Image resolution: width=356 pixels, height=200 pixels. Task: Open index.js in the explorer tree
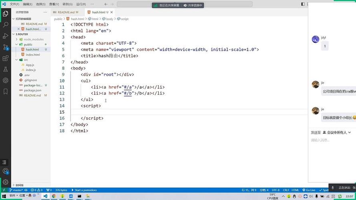31,70
